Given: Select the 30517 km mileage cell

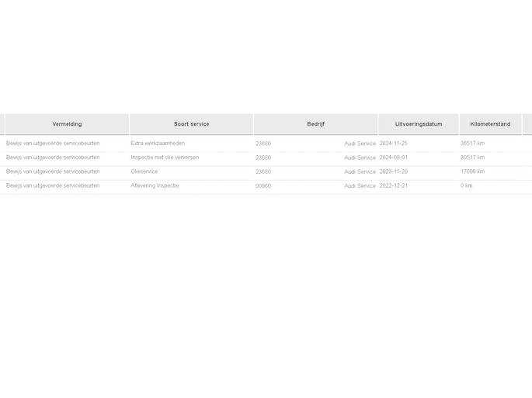Looking at the screenshot, I should pos(472,157).
